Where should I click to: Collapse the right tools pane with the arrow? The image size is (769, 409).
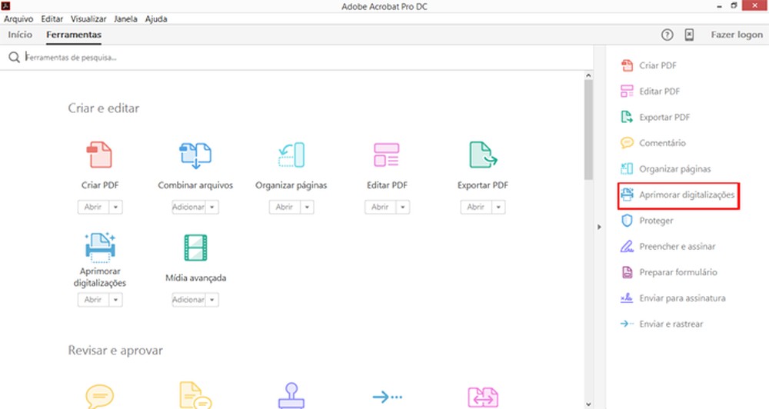click(599, 227)
